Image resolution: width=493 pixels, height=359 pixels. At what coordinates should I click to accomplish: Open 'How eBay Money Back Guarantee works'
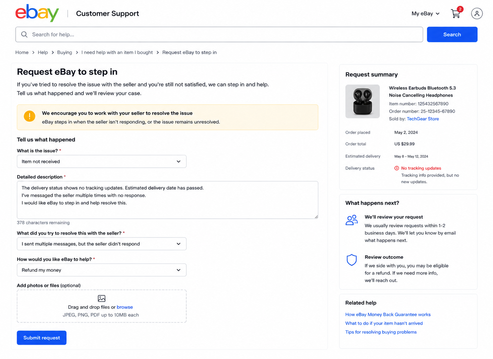(388, 314)
